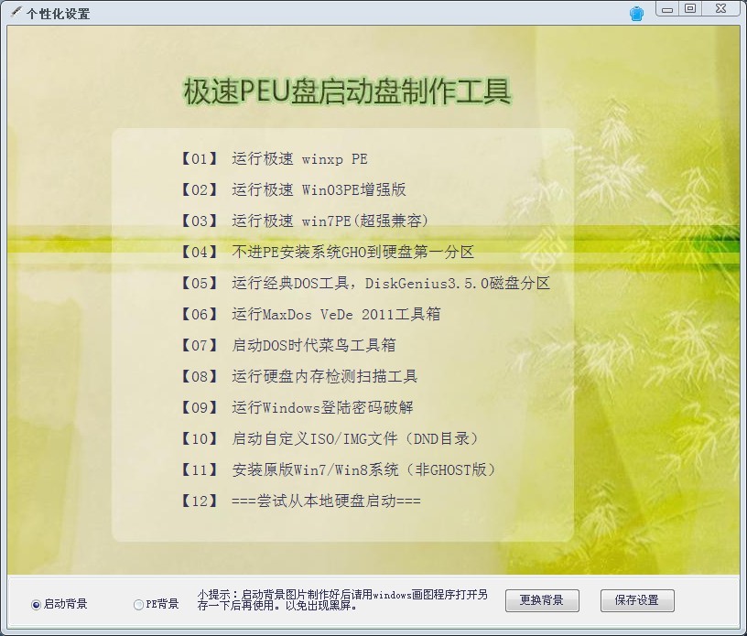Click the 小提示 hint text

coord(342,600)
